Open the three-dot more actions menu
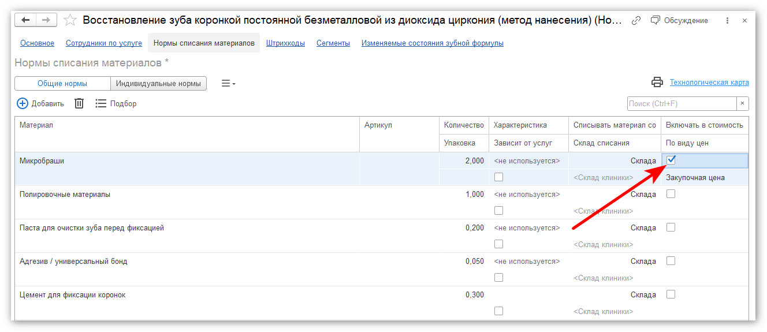The width and height of the screenshot is (767, 332). [727, 20]
